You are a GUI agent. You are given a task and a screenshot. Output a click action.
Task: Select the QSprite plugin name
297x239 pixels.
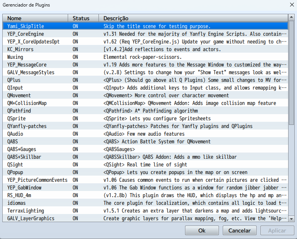[17, 119]
